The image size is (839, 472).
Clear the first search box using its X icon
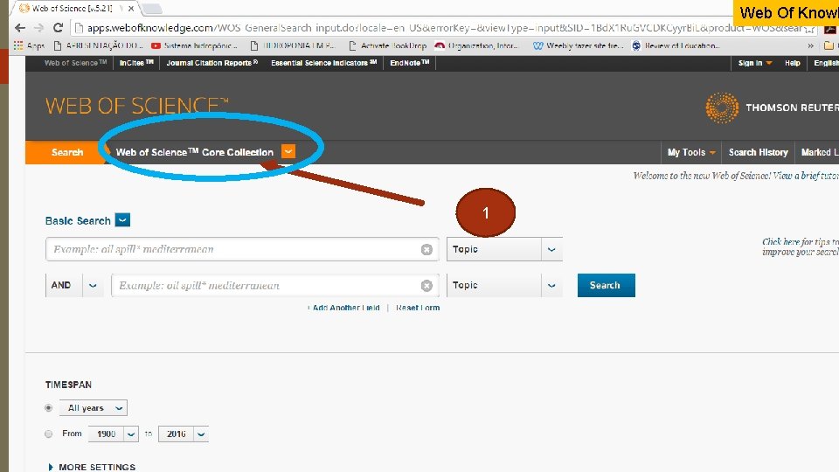coord(426,249)
